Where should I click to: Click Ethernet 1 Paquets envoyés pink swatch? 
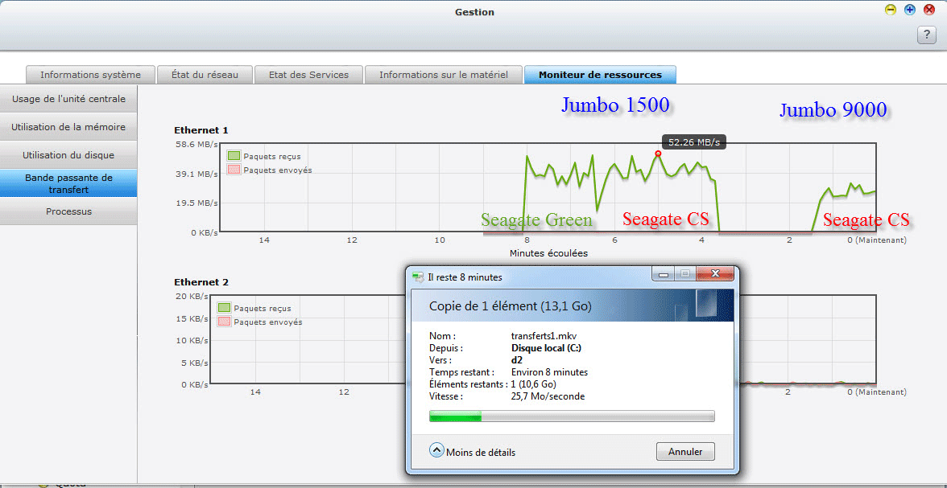coord(234,170)
